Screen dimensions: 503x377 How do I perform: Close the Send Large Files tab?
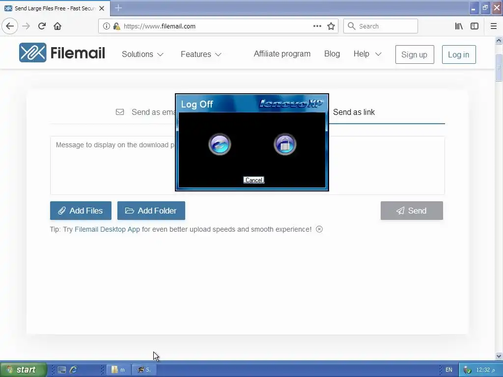click(x=102, y=8)
